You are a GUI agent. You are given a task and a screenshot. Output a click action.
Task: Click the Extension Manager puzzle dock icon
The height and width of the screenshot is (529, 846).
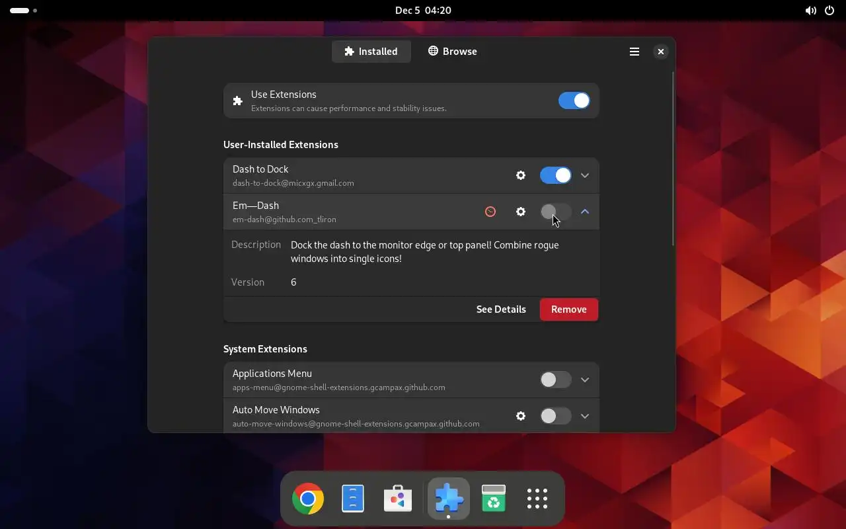tap(449, 499)
